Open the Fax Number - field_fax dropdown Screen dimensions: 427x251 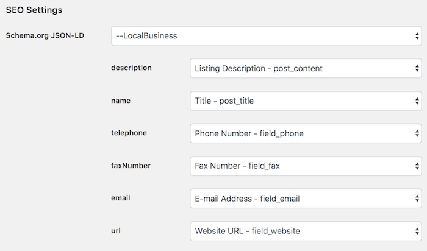(x=306, y=166)
